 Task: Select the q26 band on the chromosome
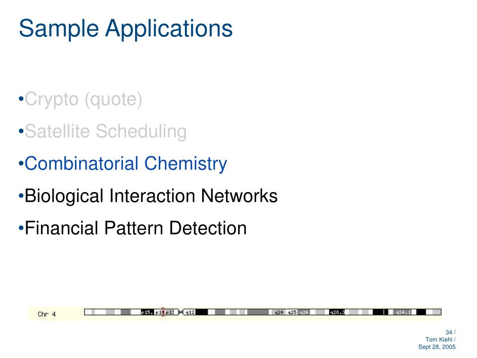point(304,312)
